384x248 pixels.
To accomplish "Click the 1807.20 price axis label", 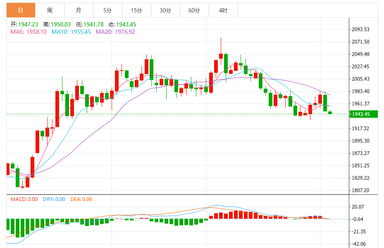I will (x=360, y=190).
